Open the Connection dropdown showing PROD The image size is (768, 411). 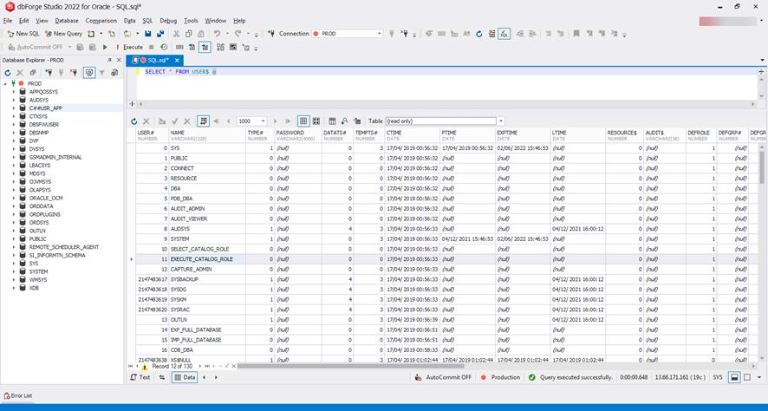(x=347, y=34)
